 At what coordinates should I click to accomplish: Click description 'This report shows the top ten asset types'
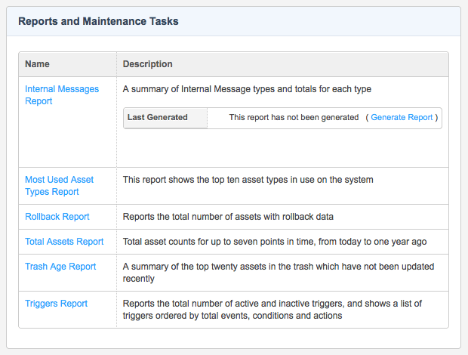click(248, 180)
